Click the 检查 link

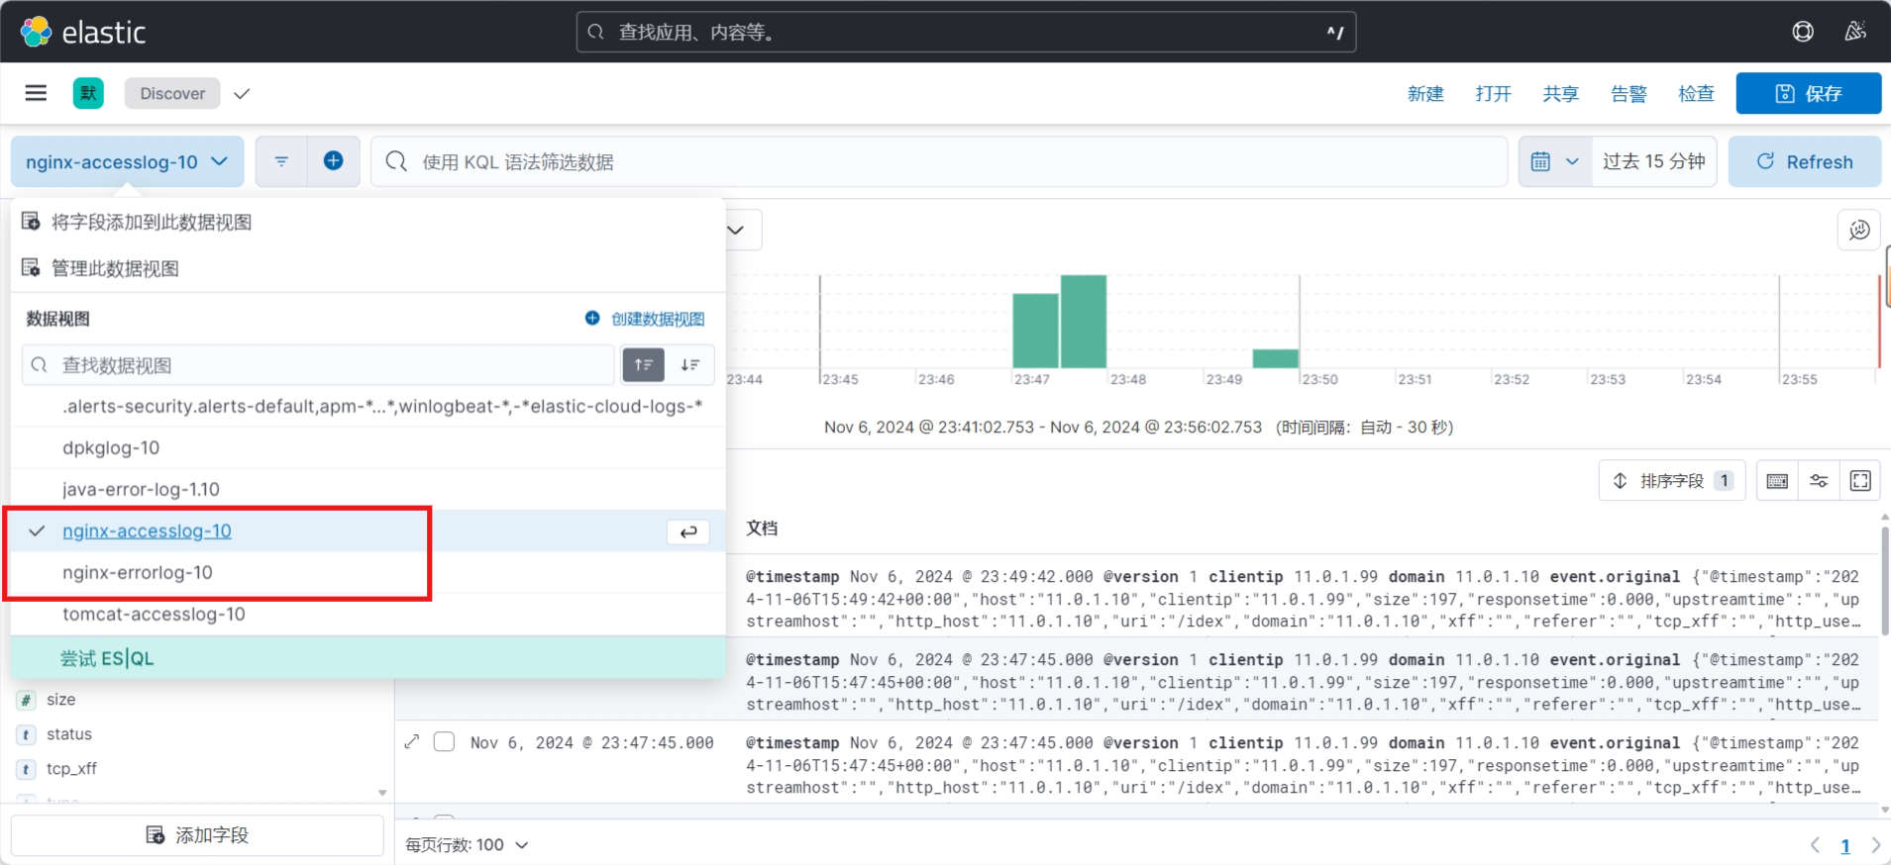pyautogui.click(x=1696, y=93)
